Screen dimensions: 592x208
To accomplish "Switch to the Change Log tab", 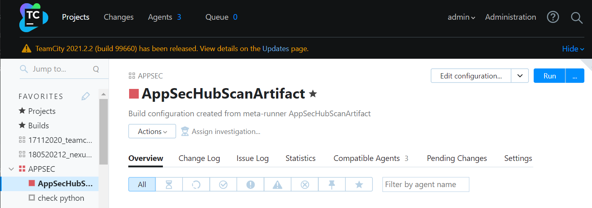I will pyautogui.click(x=199, y=159).
